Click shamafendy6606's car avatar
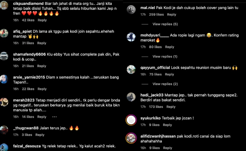246x151 pixels. [x=4, y=56]
